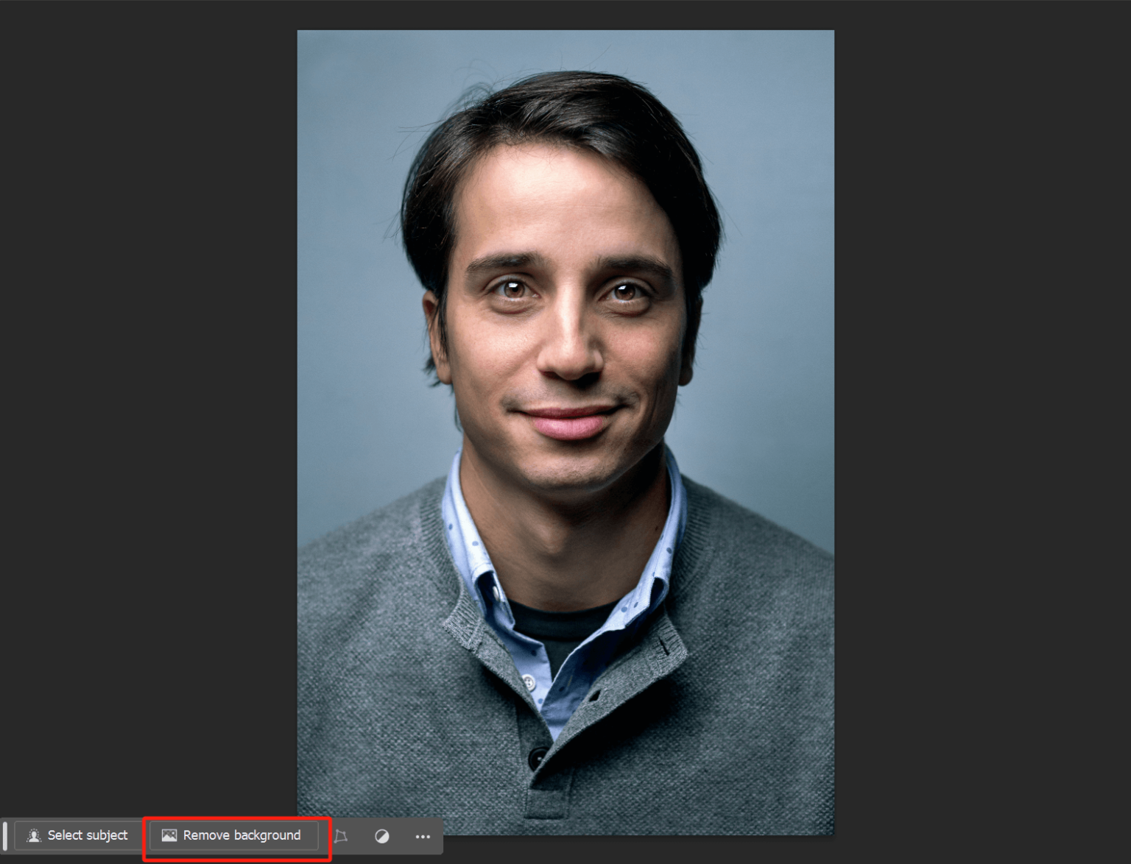
Task: Open the Transform image tool icon
Action: coord(341,836)
